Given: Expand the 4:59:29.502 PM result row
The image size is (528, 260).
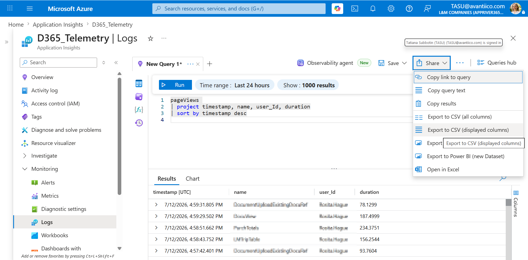Looking at the screenshot, I should [156, 216].
